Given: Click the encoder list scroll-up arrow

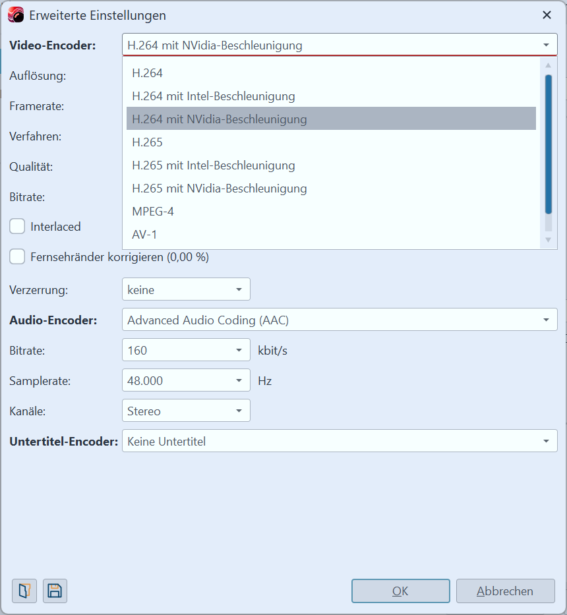Looking at the screenshot, I should [x=548, y=65].
